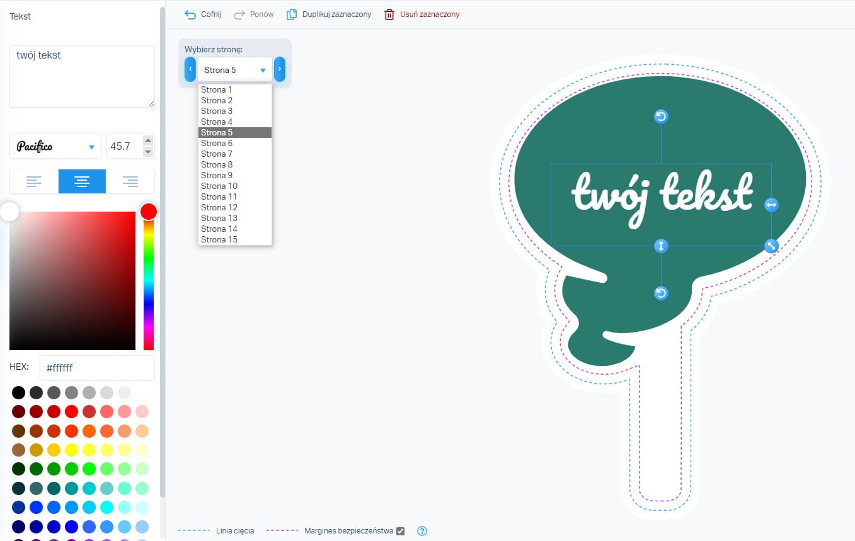Pick the black color swatch
Screen dimensions: 855x541
pyautogui.click(x=19, y=393)
